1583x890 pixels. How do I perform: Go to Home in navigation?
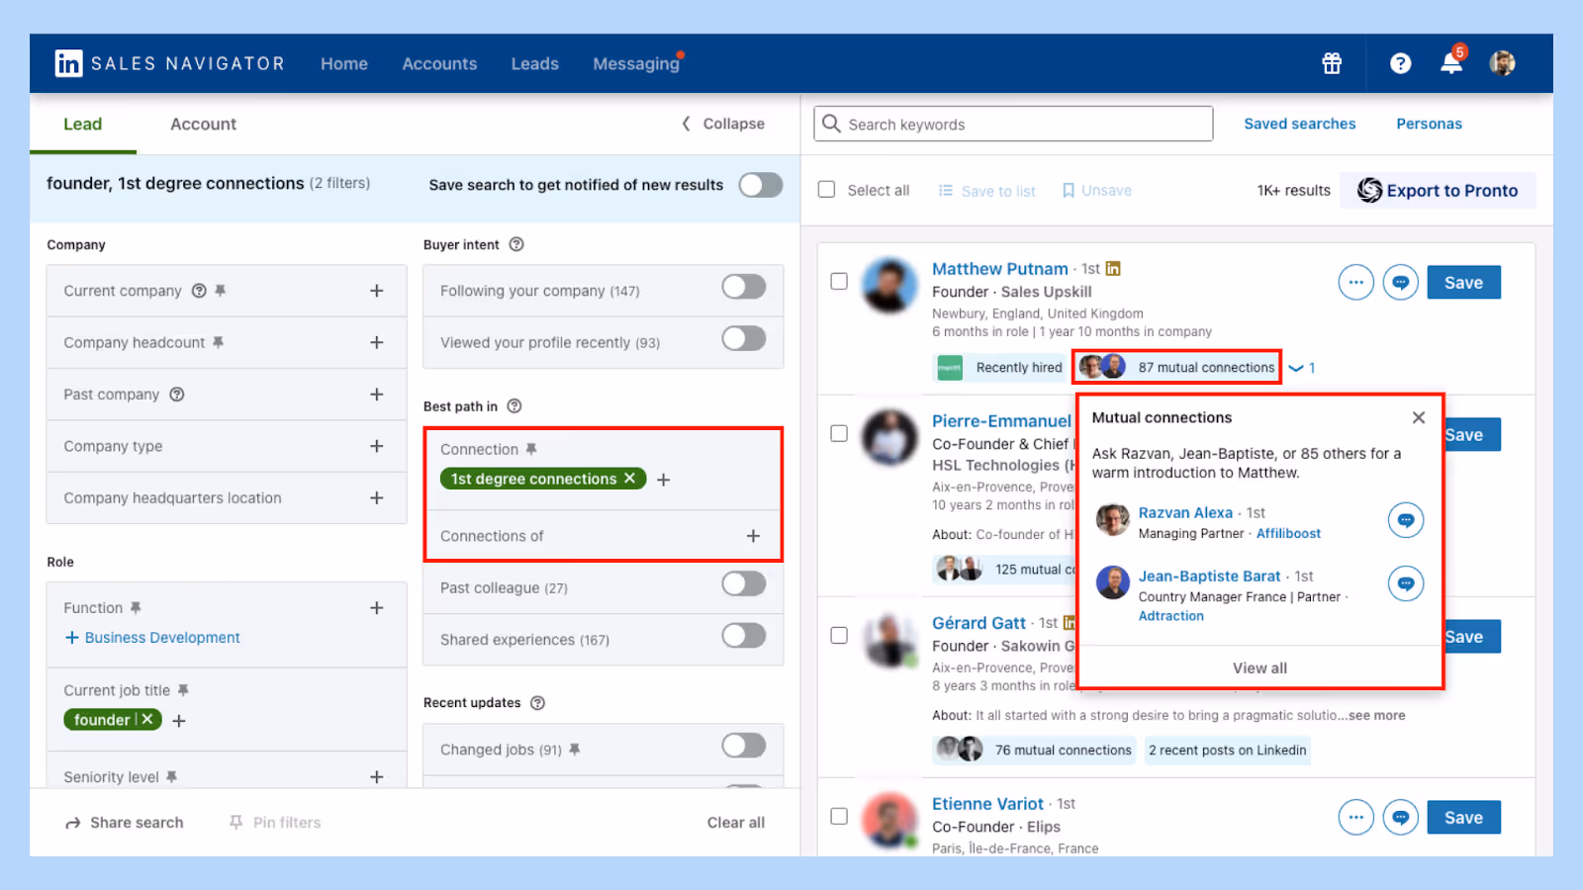[344, 63]
